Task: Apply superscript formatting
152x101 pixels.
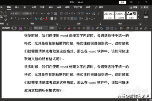Action: tap(31, 18)
